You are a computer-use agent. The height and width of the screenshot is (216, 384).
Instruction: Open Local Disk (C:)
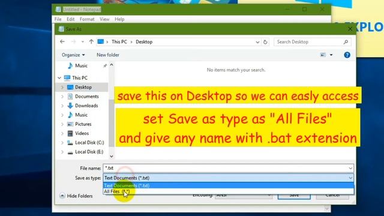click(89, 143)
